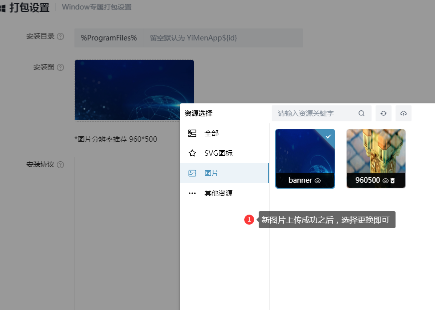Image resolution: width=435 pixels, height=310 pixels.
Task: Select the 其他资源 category
Action: [x=224, y=193]
